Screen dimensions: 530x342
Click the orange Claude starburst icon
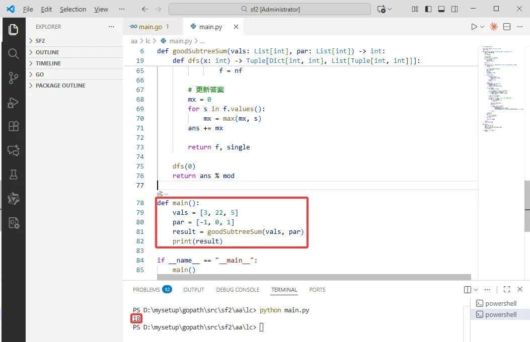[x=494, y=27]
